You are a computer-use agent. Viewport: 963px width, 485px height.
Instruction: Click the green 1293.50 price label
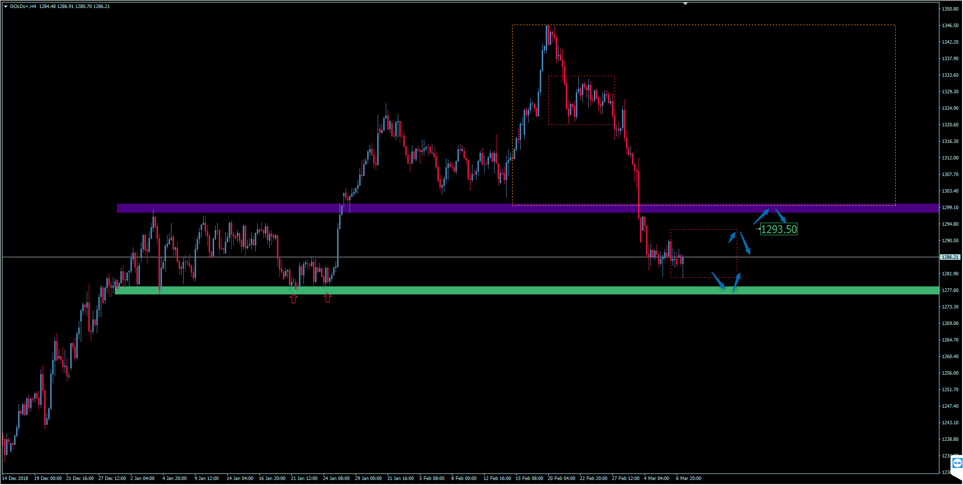778,230
